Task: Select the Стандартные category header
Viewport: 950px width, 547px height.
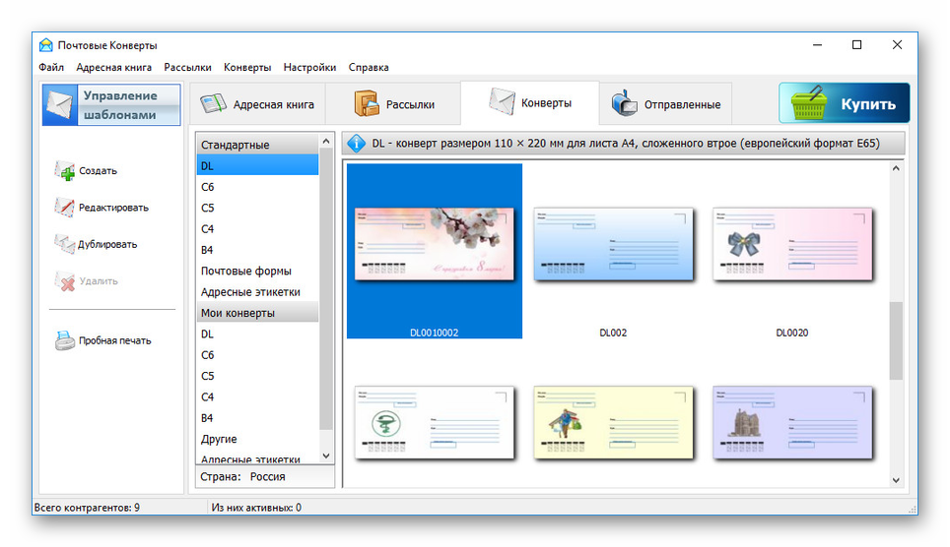Action: click(257, 145)
